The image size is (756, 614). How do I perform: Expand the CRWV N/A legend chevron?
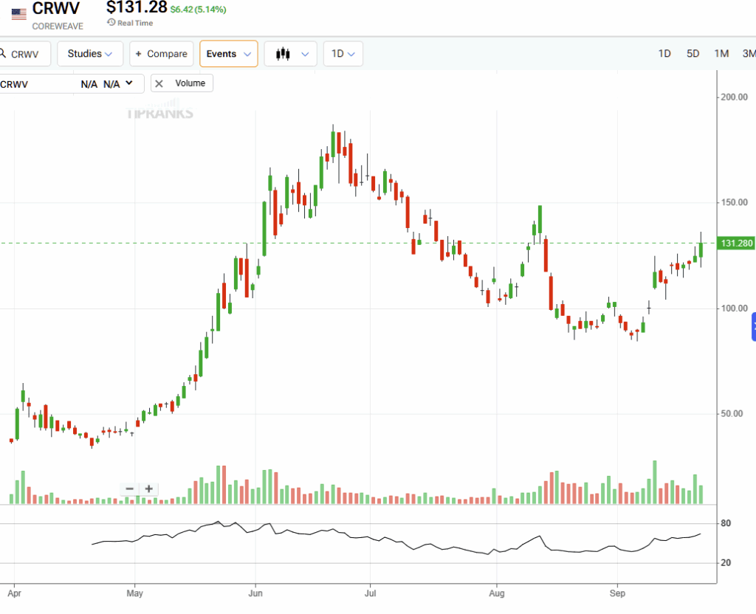pos(129,83)
